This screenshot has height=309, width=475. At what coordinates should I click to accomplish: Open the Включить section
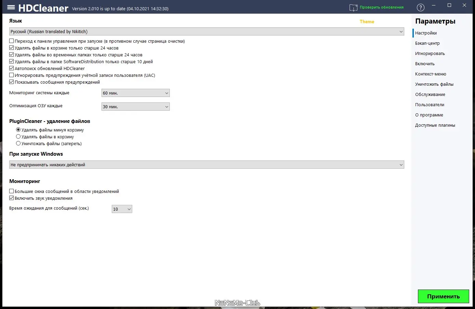click(x=425, y=64)
